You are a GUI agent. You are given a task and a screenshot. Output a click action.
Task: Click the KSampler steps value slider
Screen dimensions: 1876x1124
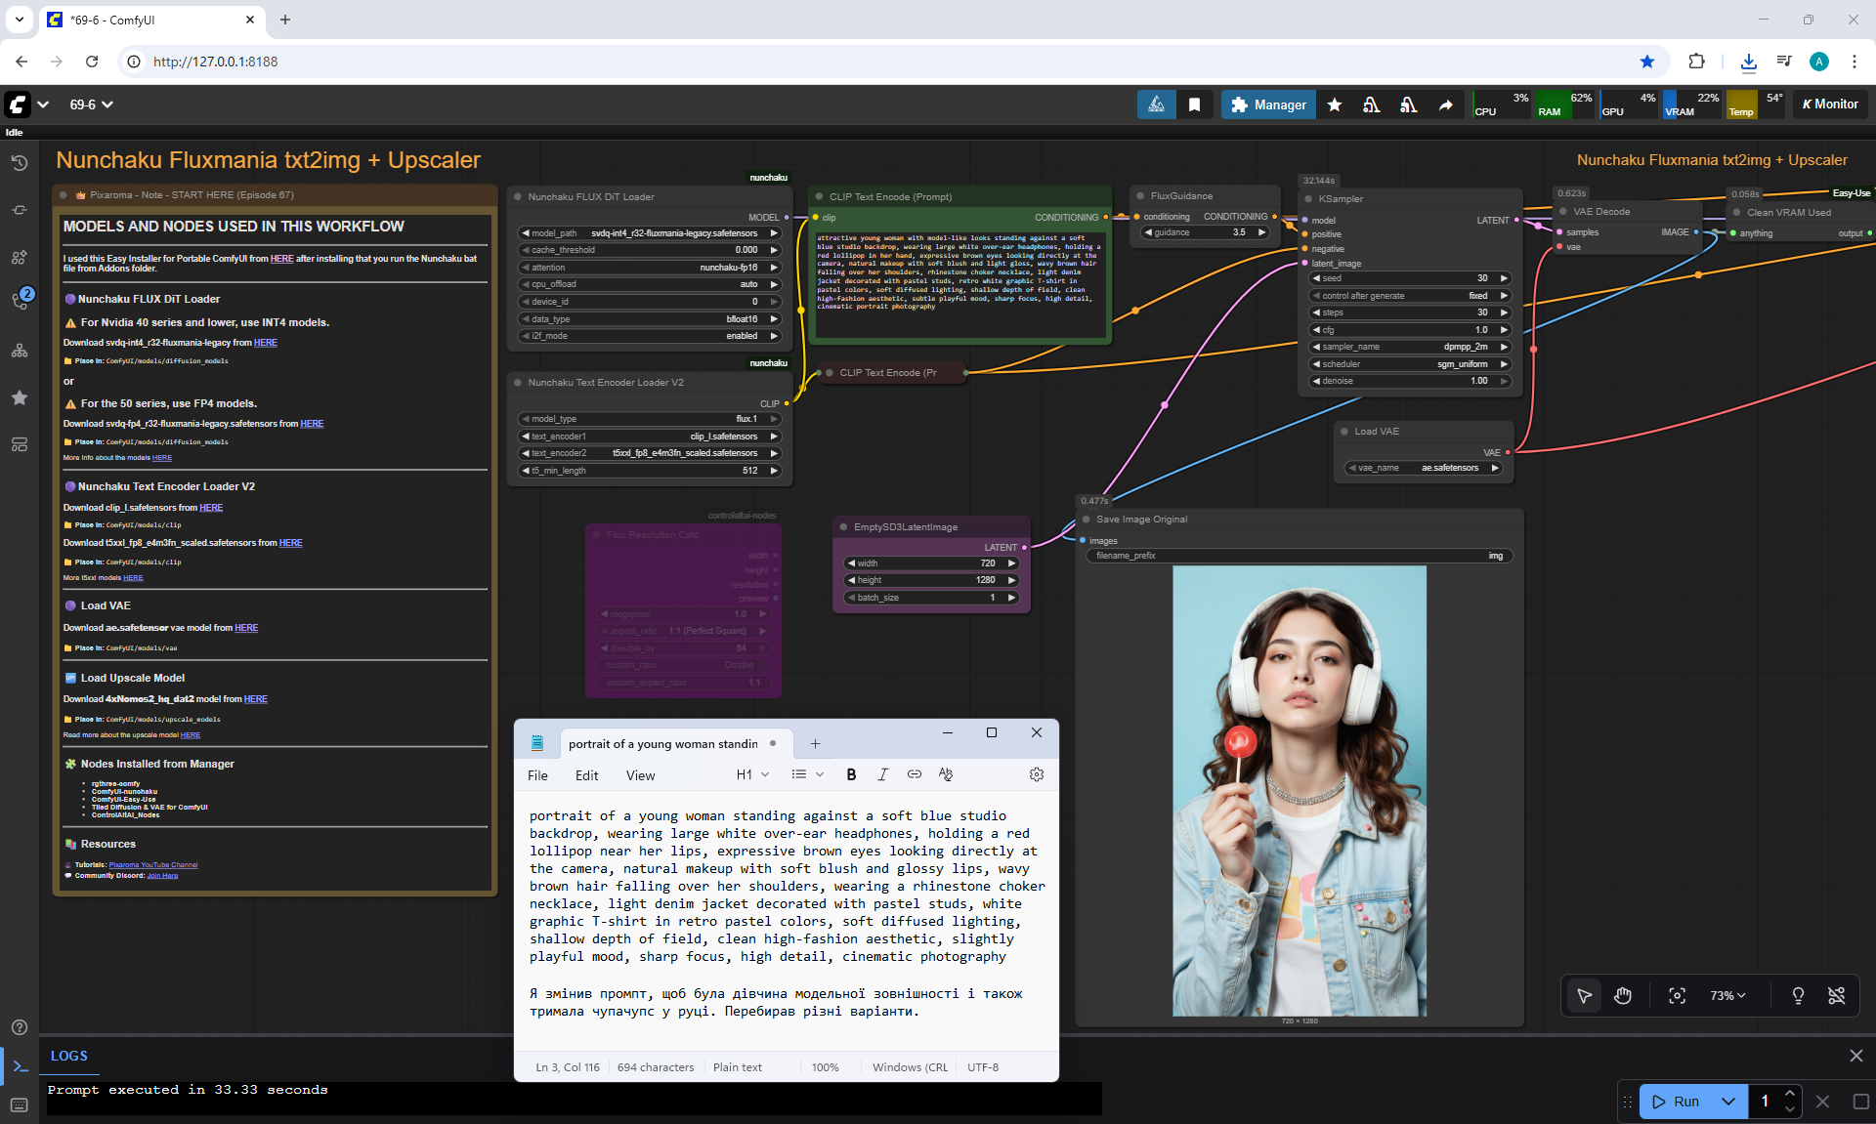pyautogui.click(x=1409, y=312)
